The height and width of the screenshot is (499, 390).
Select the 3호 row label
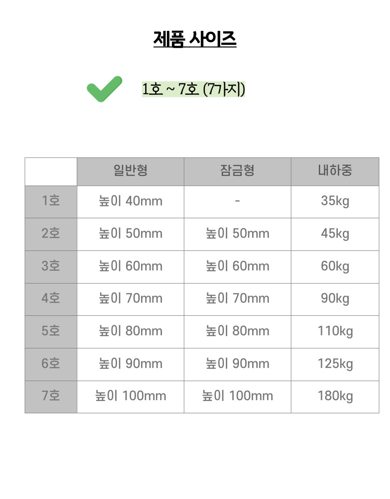click(51, 266)
